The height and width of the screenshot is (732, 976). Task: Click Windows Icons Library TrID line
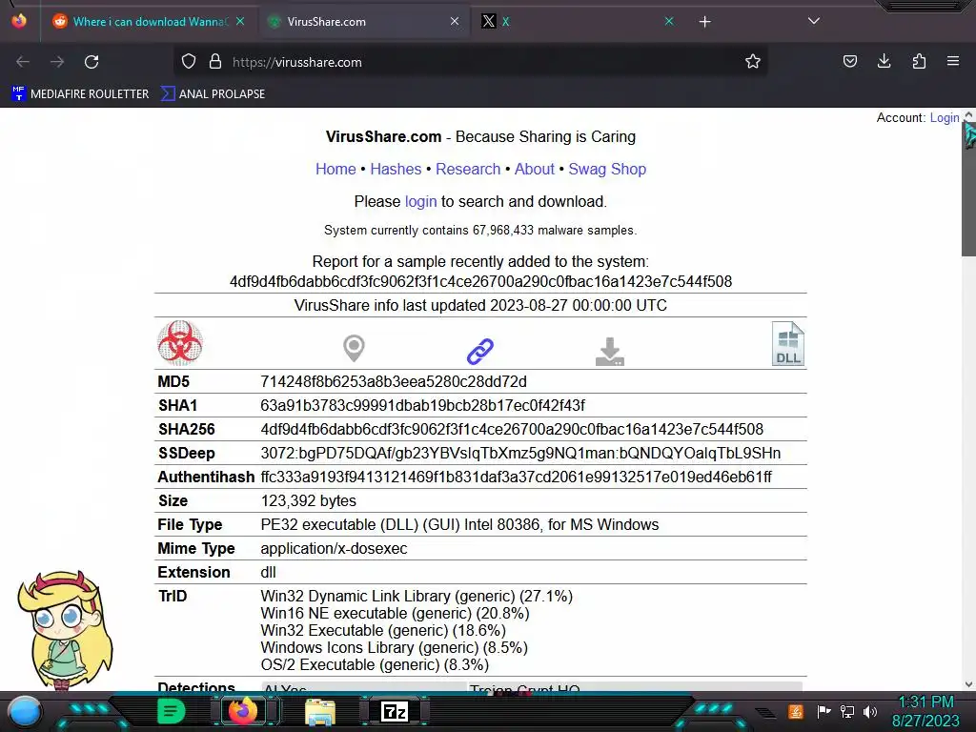394,648
